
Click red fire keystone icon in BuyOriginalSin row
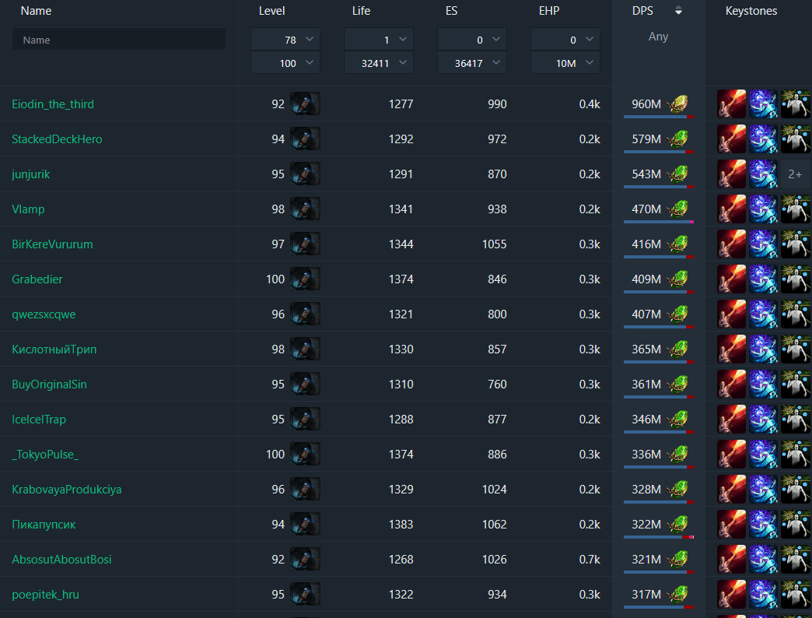click(731, 384)
